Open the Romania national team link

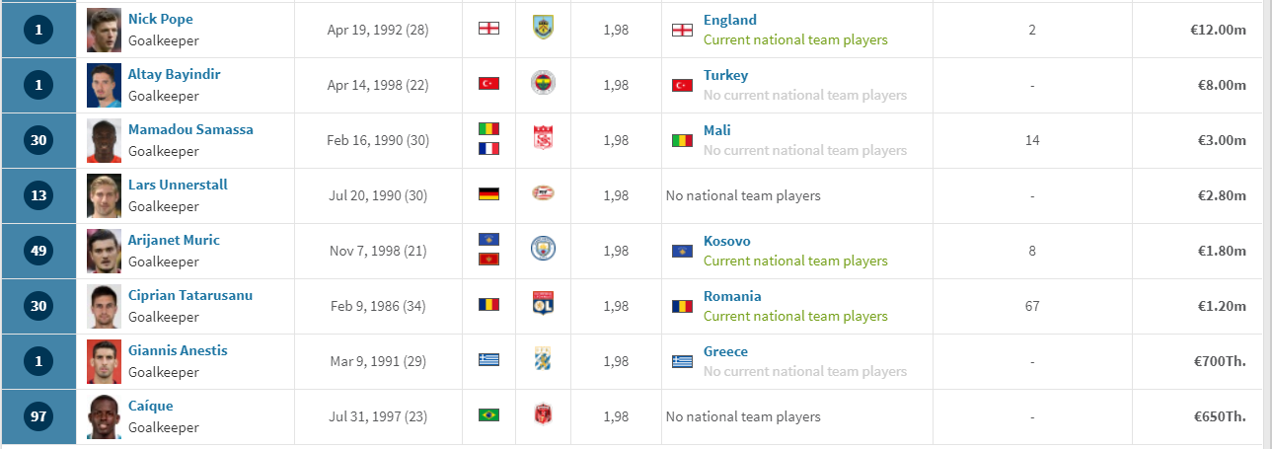pyautogui.click(x=732, y=296)
